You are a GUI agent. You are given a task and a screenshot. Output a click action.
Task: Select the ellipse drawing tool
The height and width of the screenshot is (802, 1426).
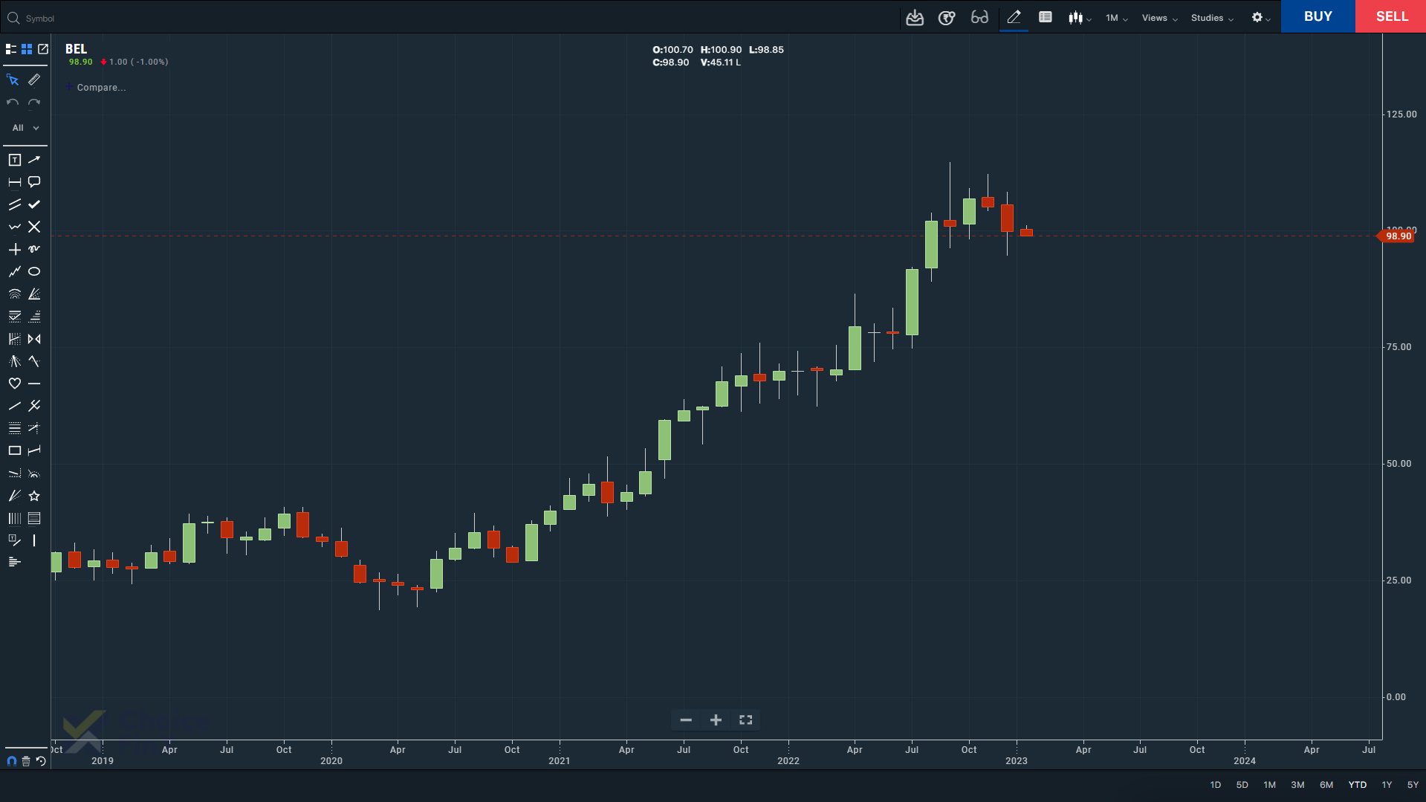[x=34, y=271]
